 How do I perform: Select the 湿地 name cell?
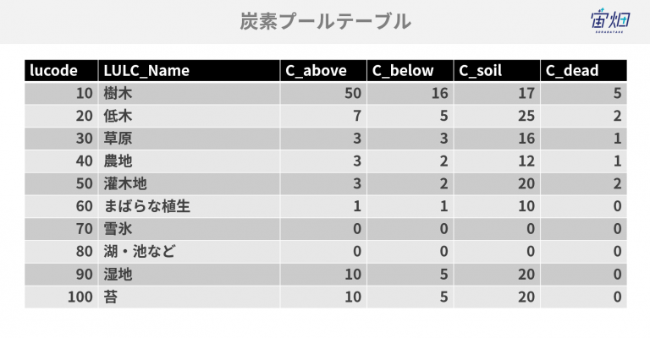[x=189, y=274]
